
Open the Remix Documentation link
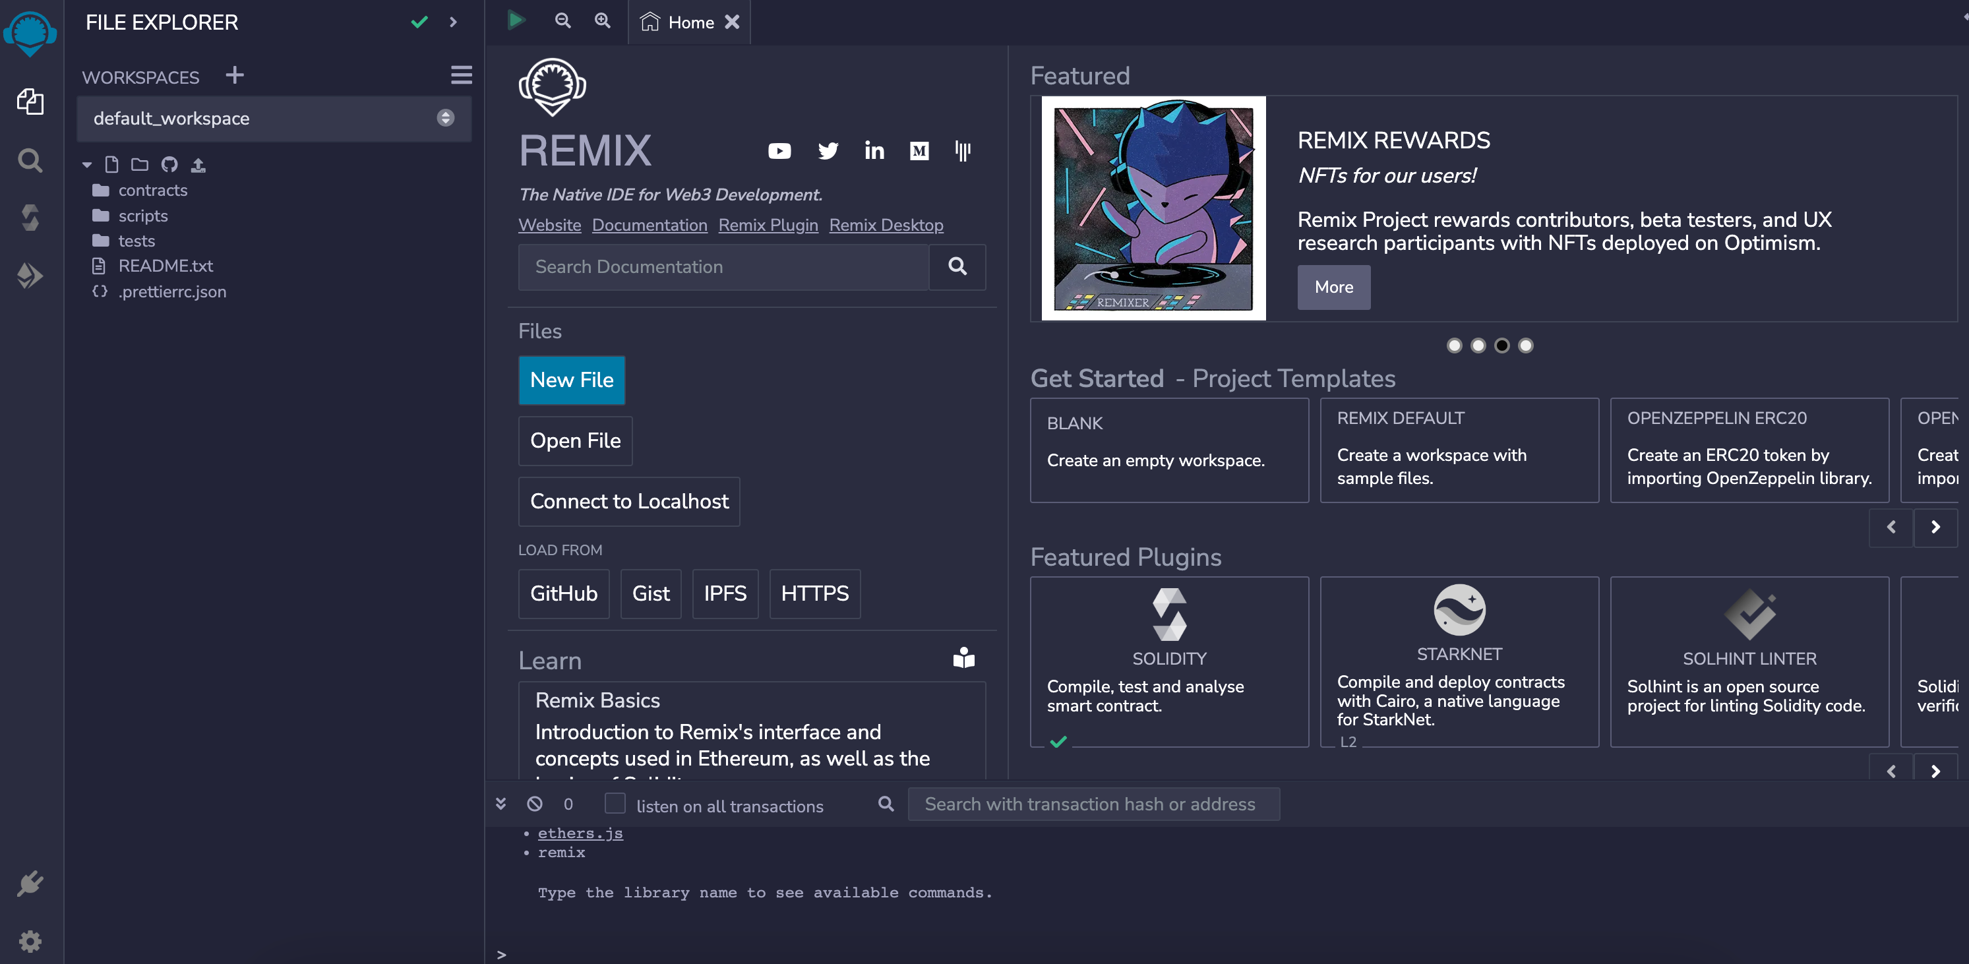(x=649, y=225)
